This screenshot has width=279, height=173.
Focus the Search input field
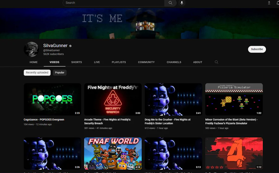pyautogui.click(x=113, y=3)
